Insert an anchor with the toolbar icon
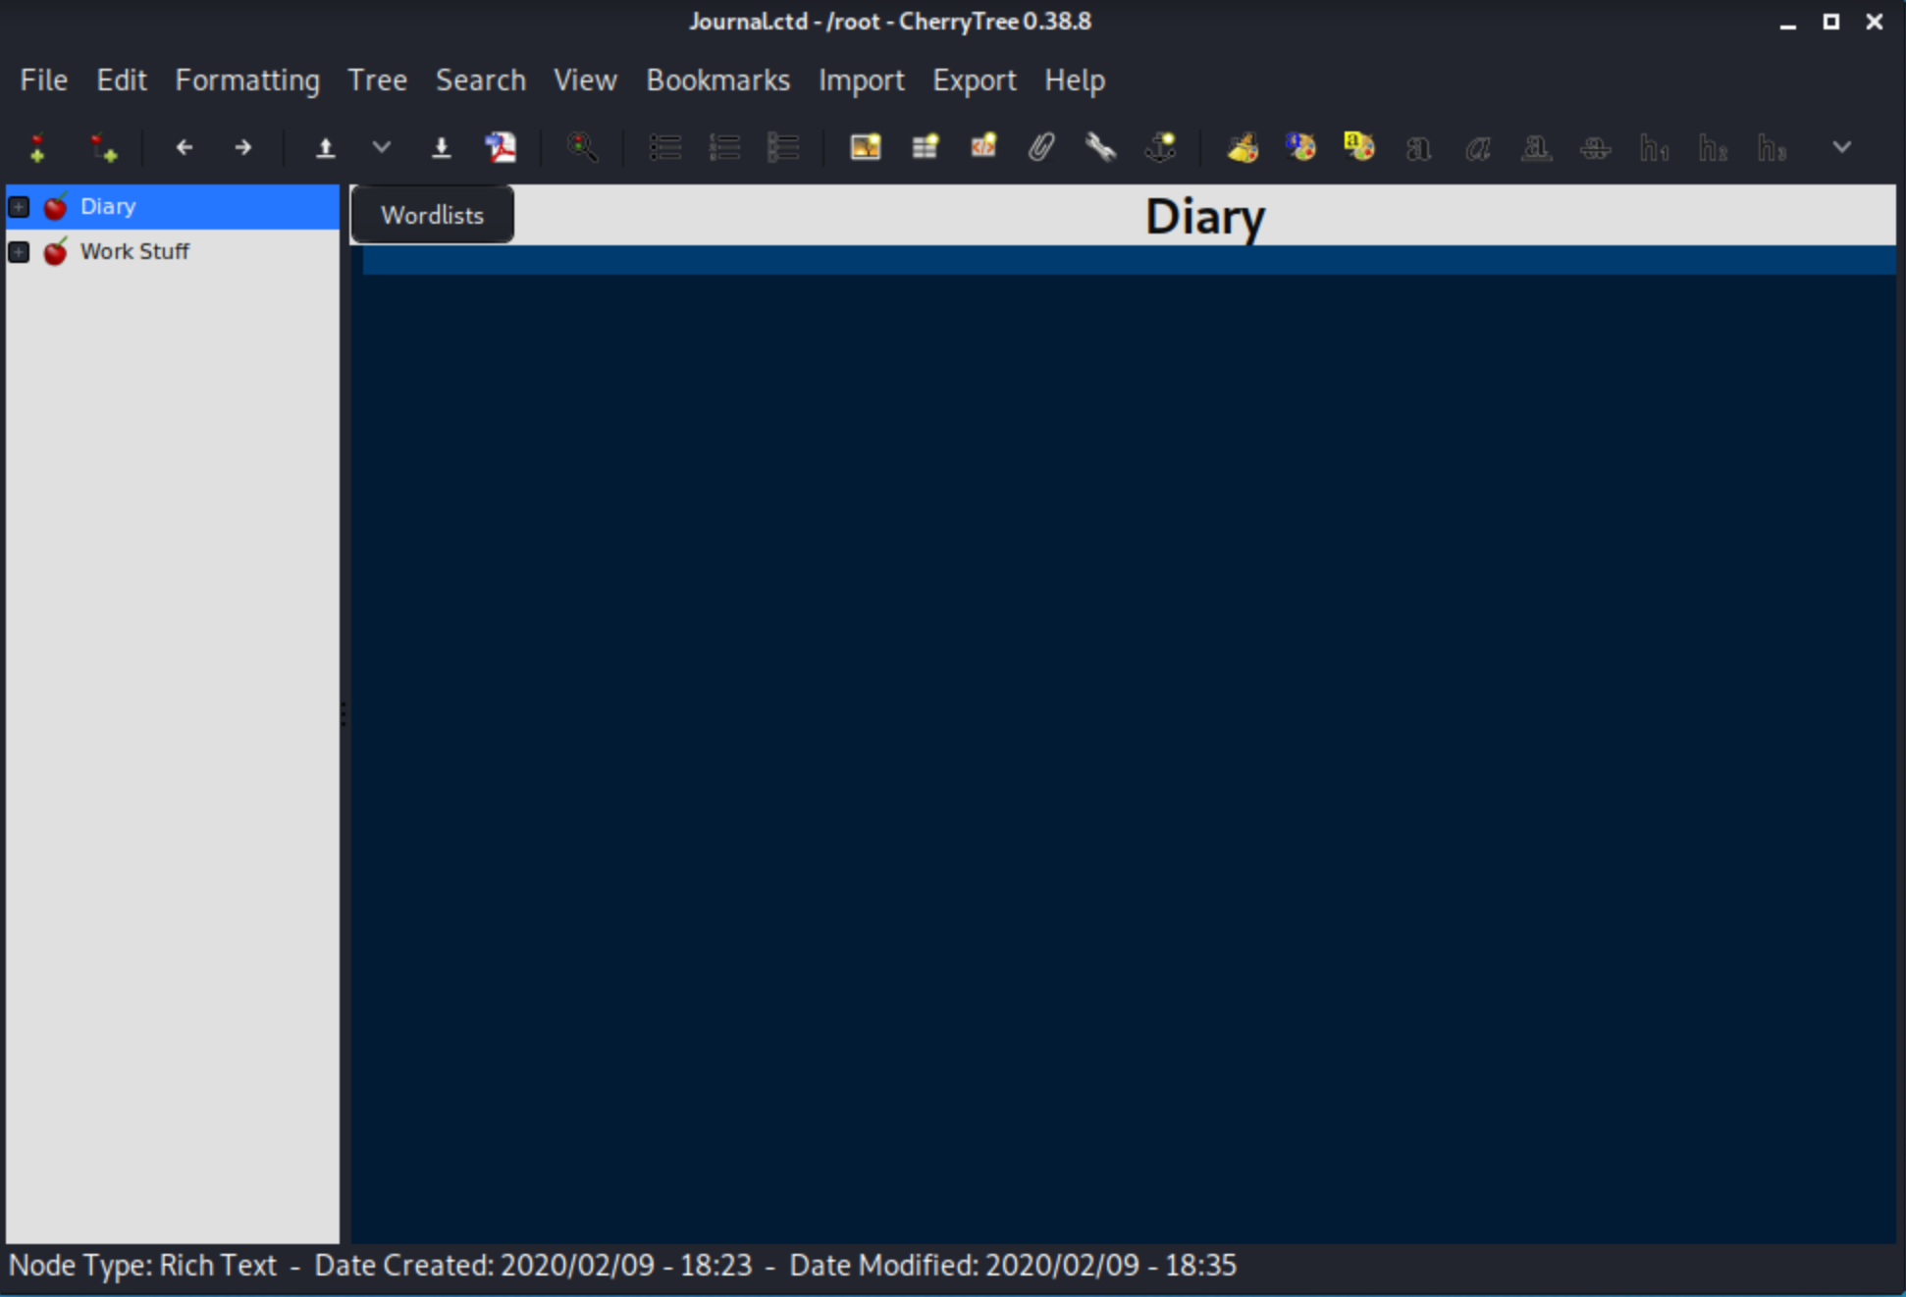This screenshot has width=1906, height=1297. point(1160,148)
